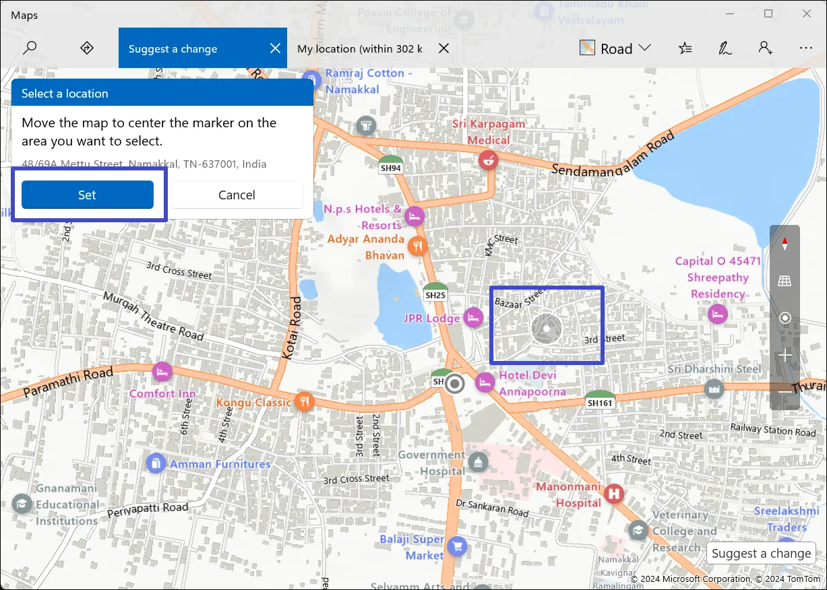Zoom in with the plus button
The width and height of the screenshot is (827, 590).
coord(785,354)
